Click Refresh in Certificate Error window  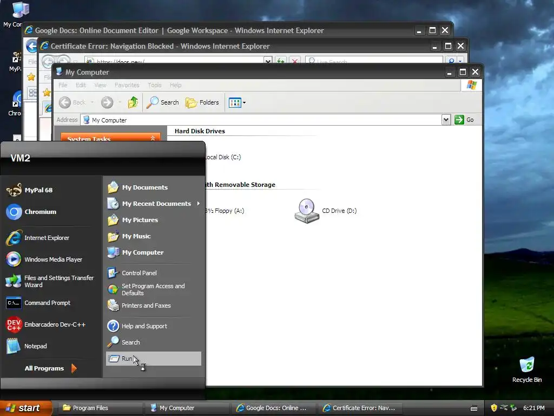pyautogui.click(x=281, y=61)
